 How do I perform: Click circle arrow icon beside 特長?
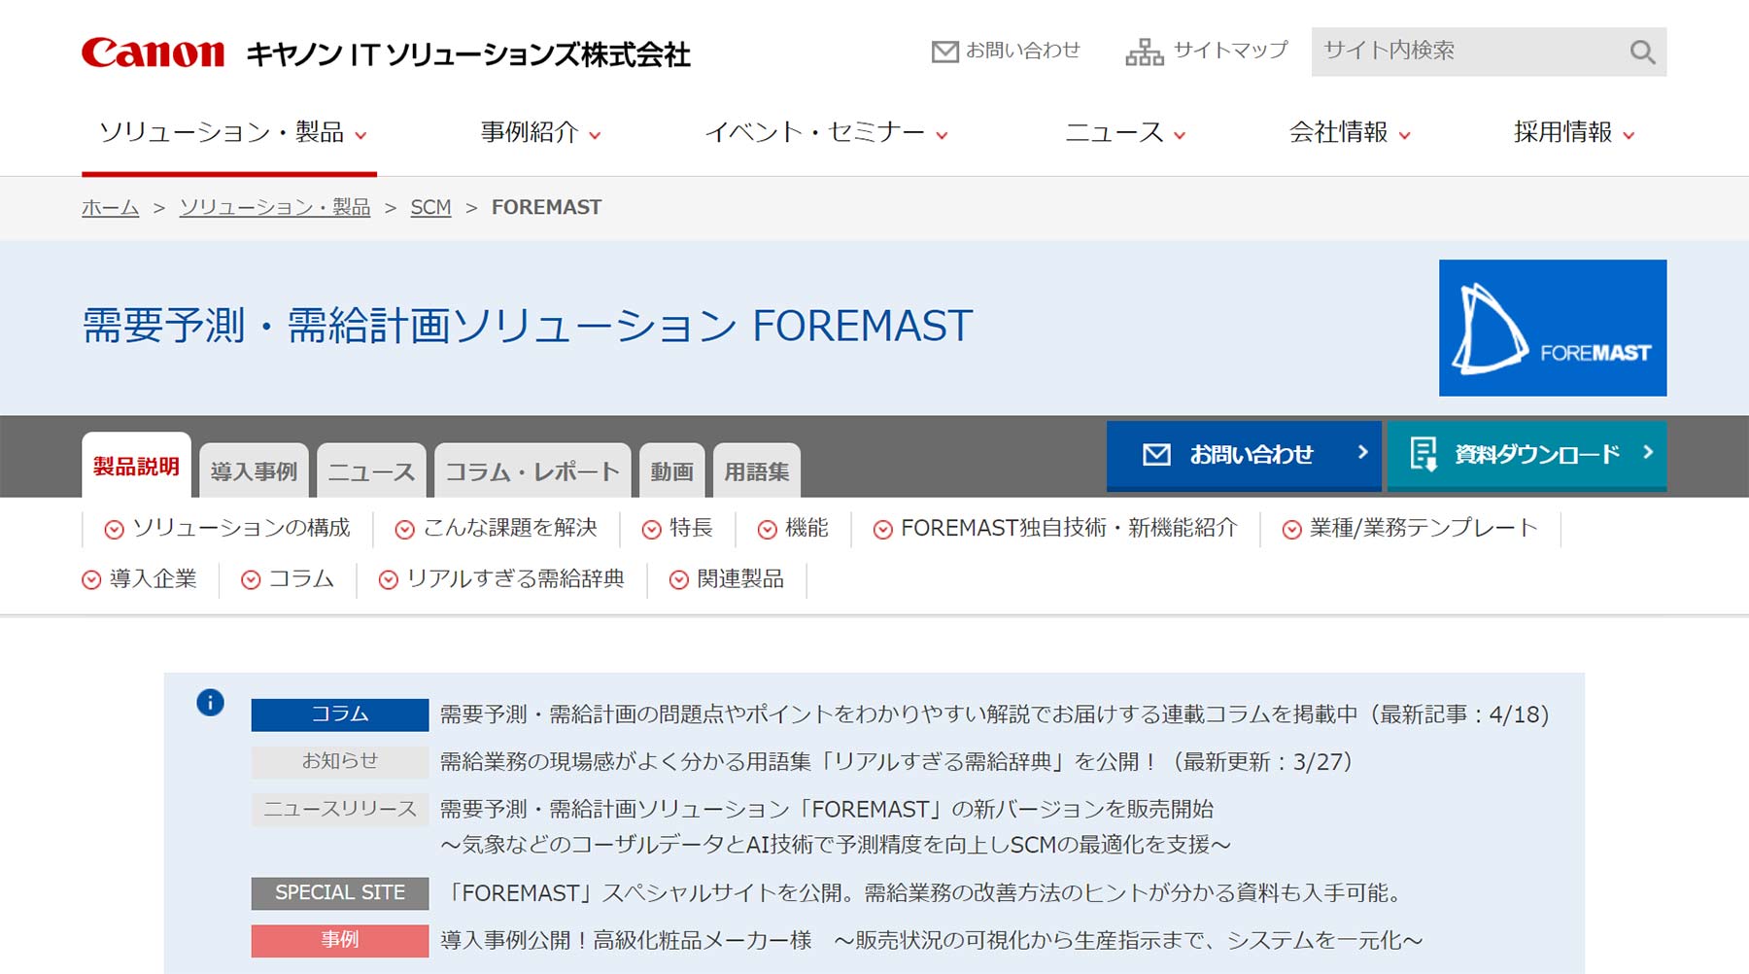[651, 529]
